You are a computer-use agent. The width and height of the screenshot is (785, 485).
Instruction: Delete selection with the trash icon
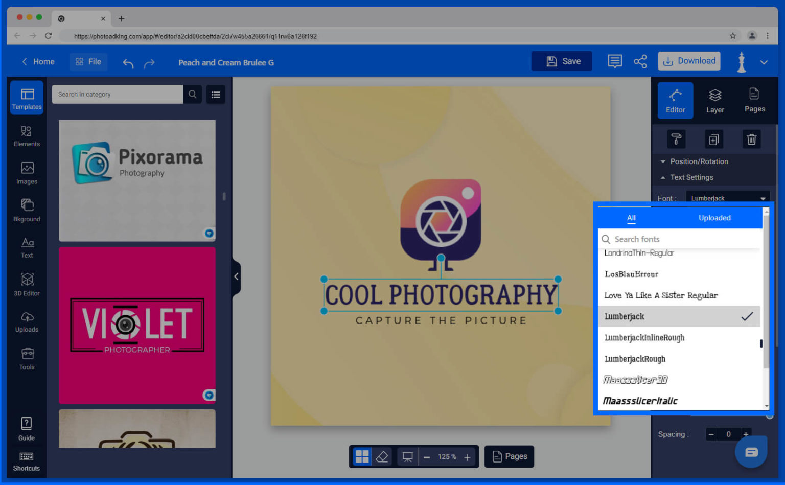click(x=751, y=138)
